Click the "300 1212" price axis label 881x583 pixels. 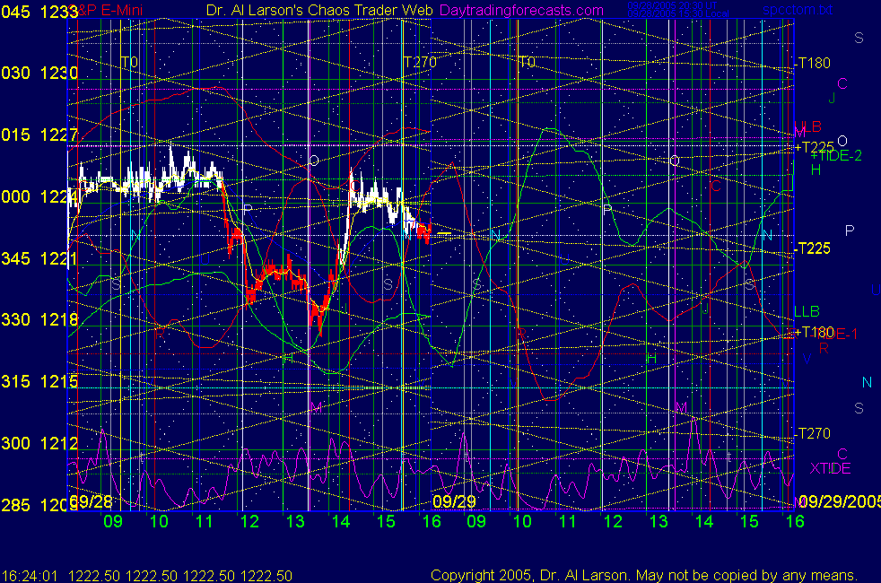[39, 443]
